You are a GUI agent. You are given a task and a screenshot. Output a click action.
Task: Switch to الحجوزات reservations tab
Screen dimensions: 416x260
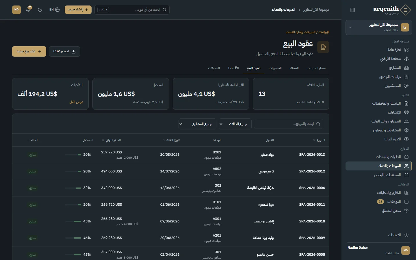coord(275,68)
